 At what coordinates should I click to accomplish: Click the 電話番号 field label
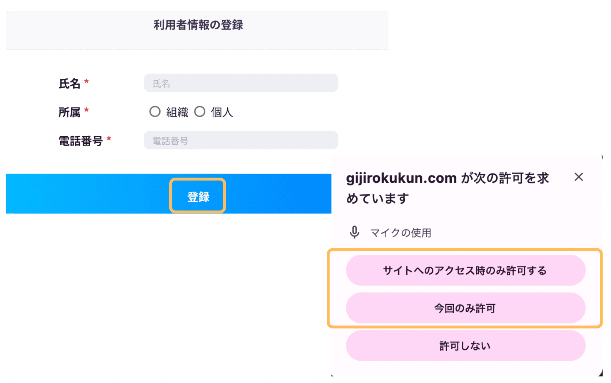pos(81,141)
